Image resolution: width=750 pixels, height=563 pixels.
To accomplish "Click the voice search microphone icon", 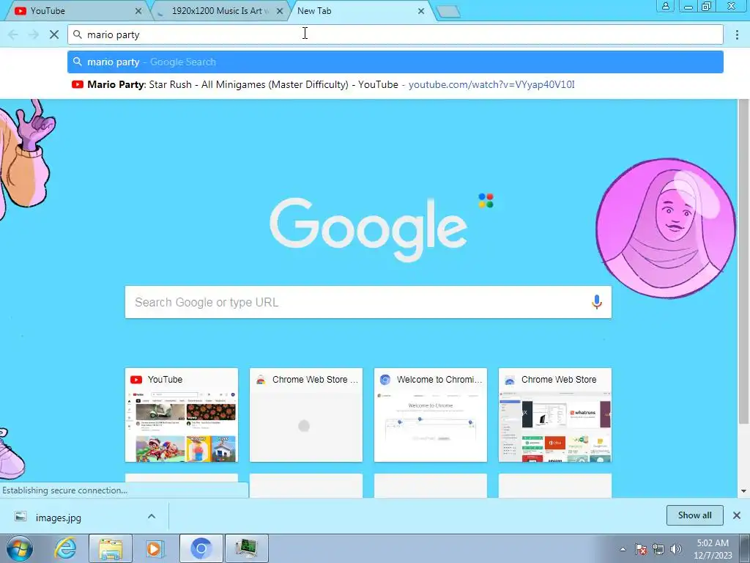I will click(x=596, y=302).
